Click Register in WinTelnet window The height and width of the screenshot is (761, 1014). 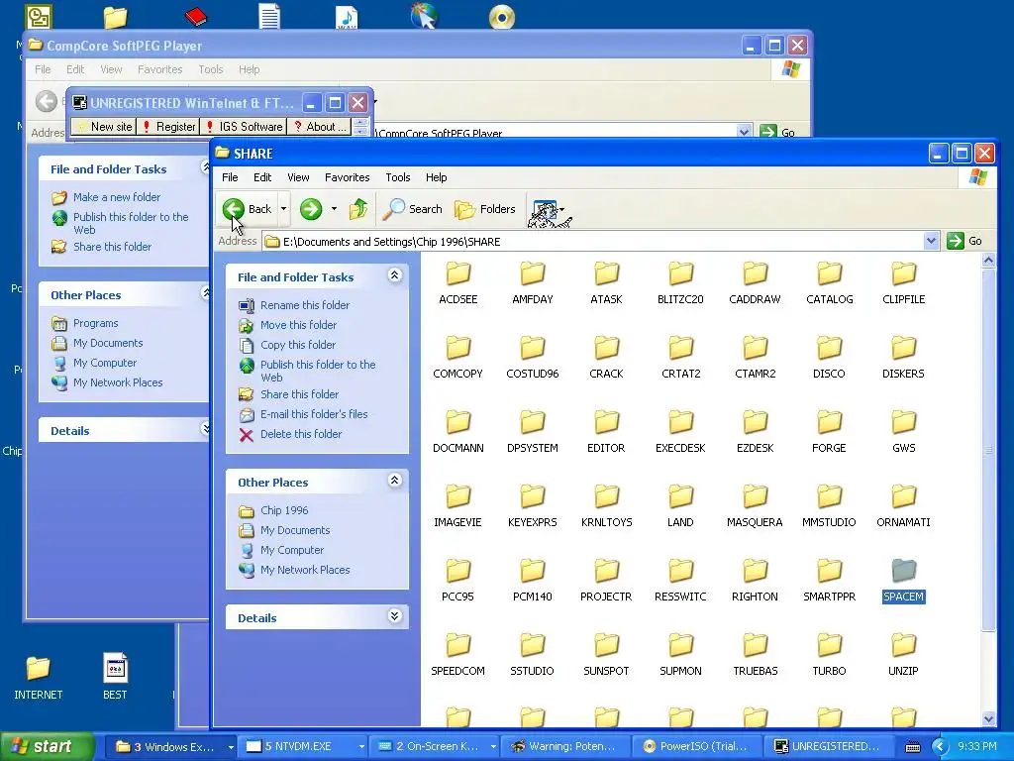168,126
